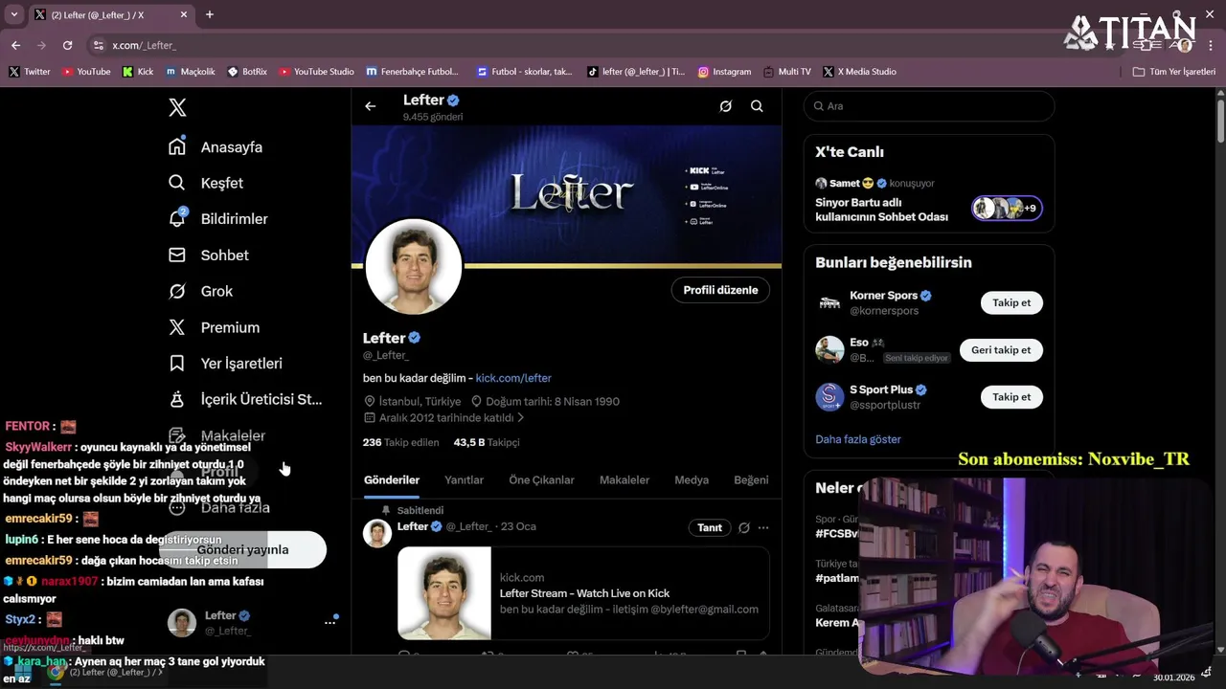Click the Profili düzenle button
Screen dimensions: 1226x689
point(720,290)
